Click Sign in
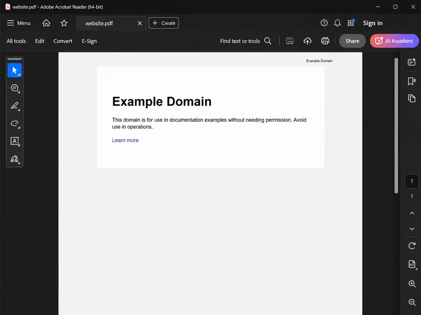421x315 pixels. pyautogui.click(x=373, y=23)
